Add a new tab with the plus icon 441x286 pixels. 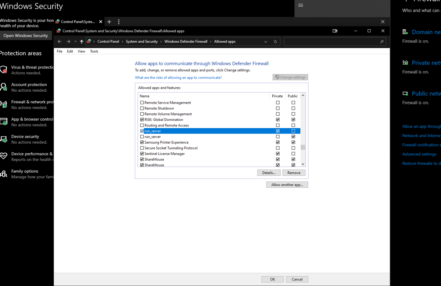(x=109, y=22)
